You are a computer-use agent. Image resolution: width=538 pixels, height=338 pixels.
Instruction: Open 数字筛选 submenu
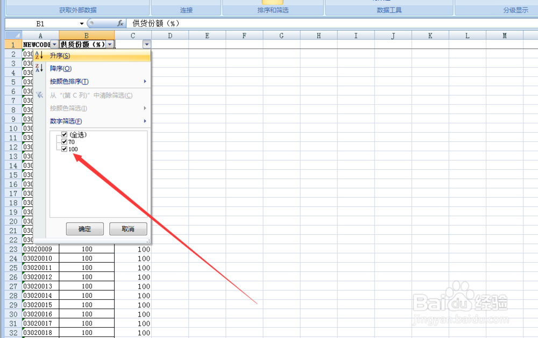coord(91,121)
